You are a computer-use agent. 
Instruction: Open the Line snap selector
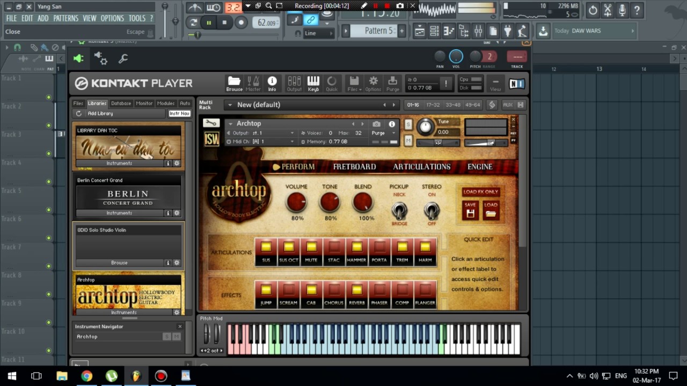coord(319,33)
